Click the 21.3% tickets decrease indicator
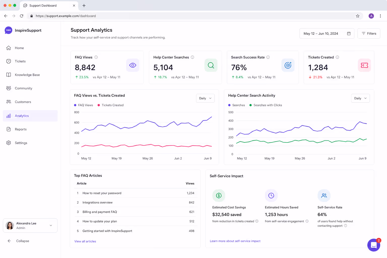387x258 pixels. (x=315, y=77)
